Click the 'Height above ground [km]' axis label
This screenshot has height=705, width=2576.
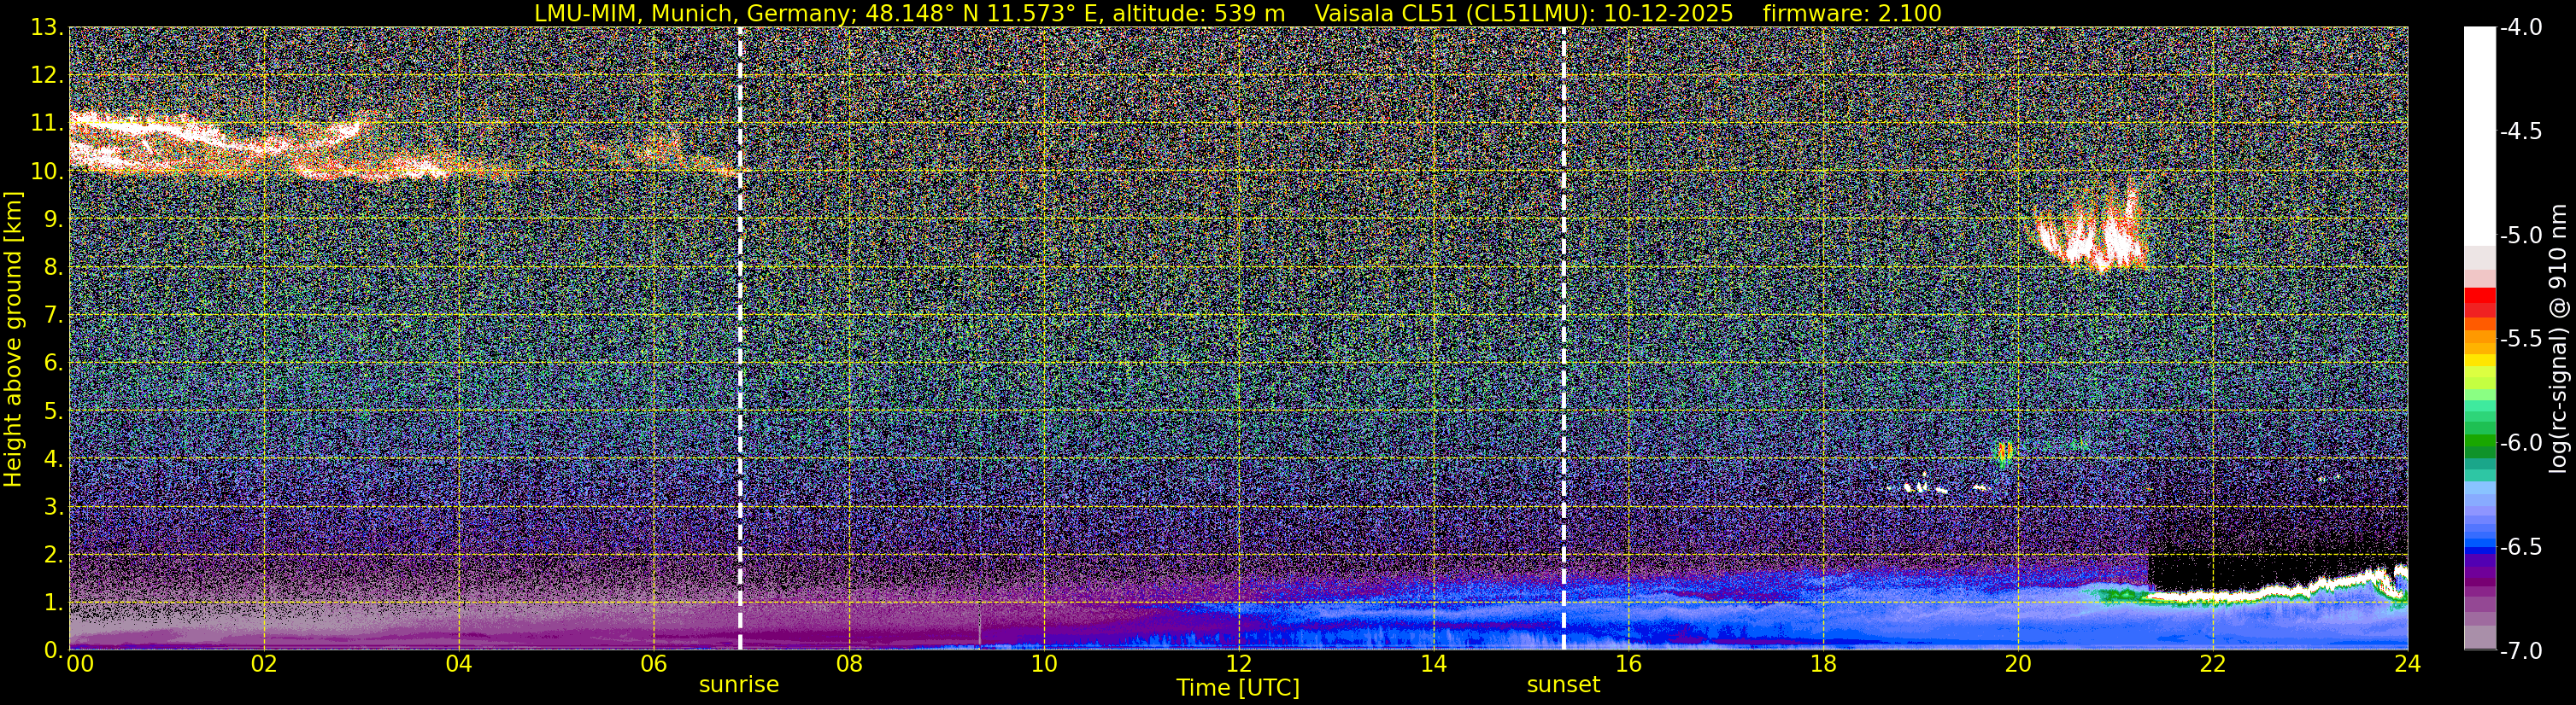pyautogui.click(x=13, y=340)
